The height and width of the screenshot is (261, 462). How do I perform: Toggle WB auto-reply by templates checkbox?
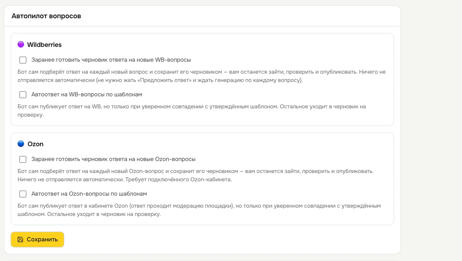(23, 95)
